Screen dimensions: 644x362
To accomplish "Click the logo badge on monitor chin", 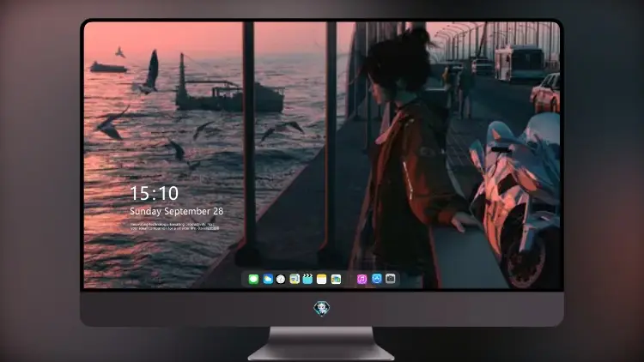I will click(x=322, y=308).
